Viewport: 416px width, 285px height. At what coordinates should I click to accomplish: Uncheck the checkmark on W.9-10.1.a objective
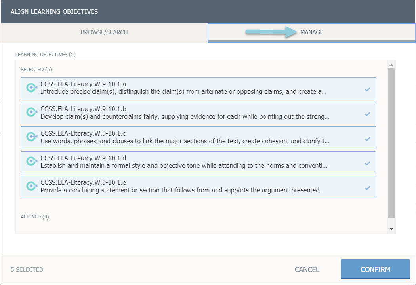[x=367, y=90]
